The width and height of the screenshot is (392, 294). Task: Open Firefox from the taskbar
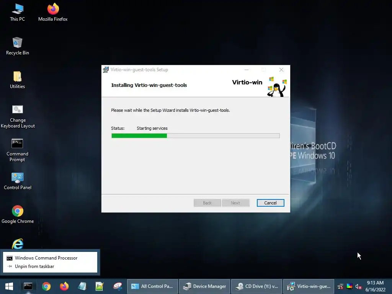coord(64,286)
